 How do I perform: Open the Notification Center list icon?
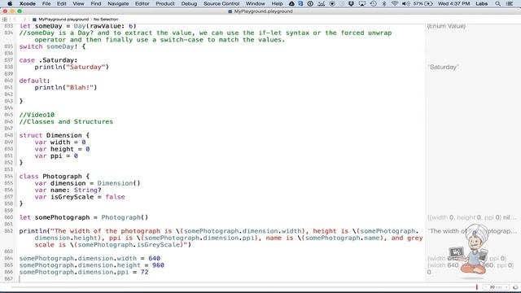pos(509,3)
